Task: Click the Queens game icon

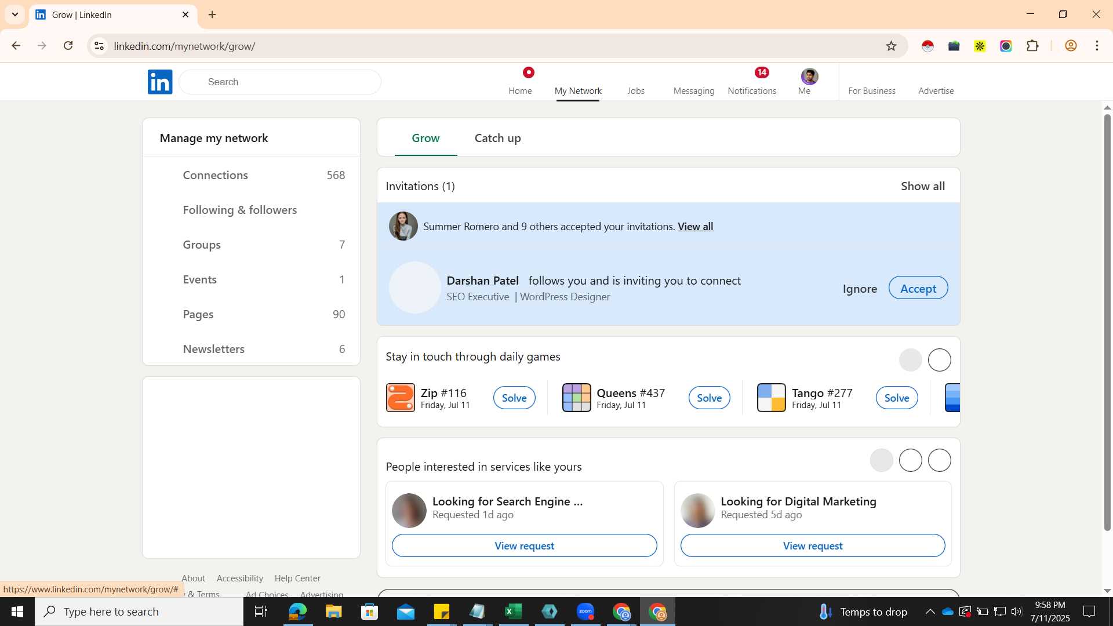Action: coord(576,398)
